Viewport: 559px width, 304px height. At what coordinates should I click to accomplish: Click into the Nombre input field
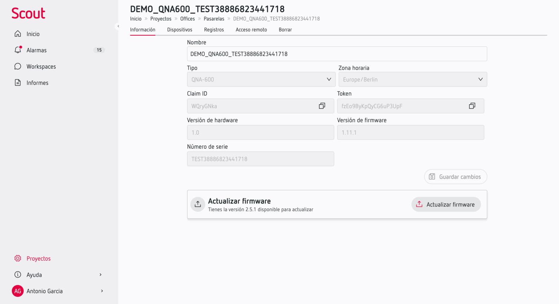pyautogui.click(x=337, y=54)
